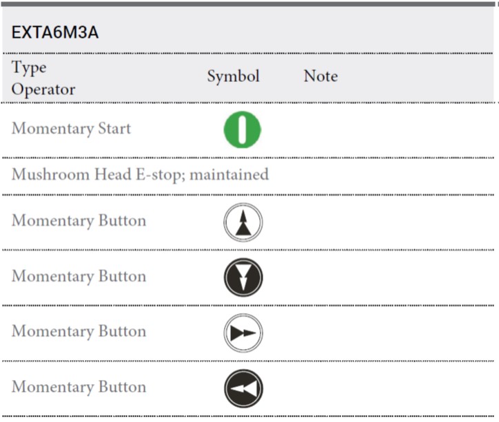499x422 pixels.
Task: Click Momentary Button label beside up-arrow
Action: [x=79, y=221]
